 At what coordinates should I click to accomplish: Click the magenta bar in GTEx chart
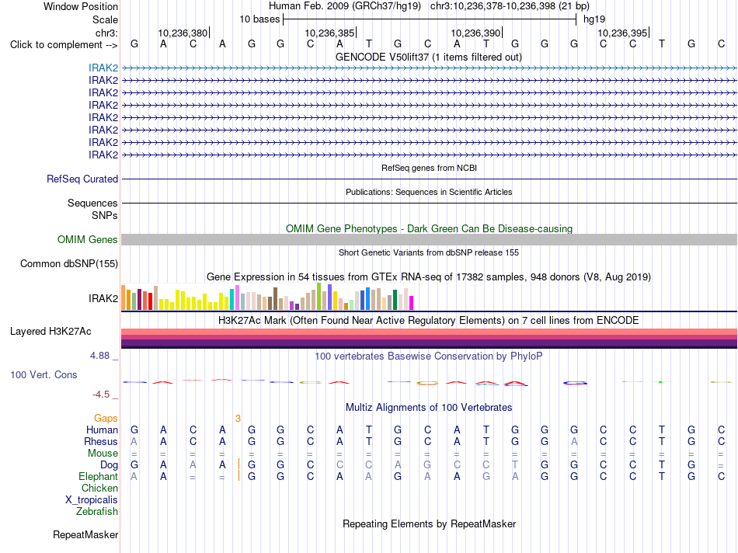412,303
